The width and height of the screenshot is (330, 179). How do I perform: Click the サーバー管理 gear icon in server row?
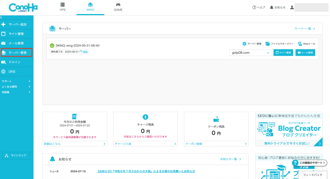[x=244, y=44]
